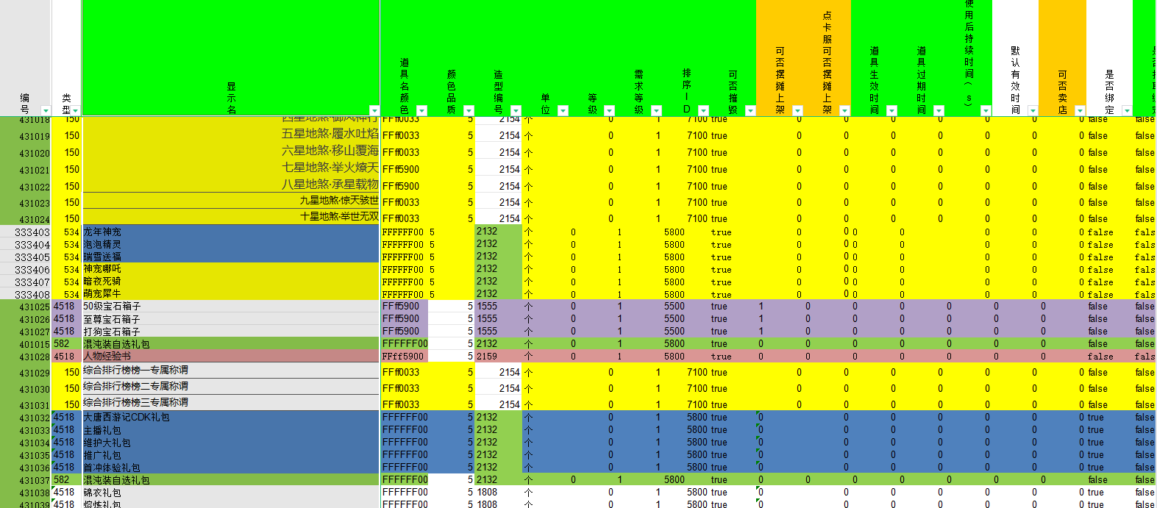
Task: Open the 类型 column filter dropdown
Action: (76, 111)
